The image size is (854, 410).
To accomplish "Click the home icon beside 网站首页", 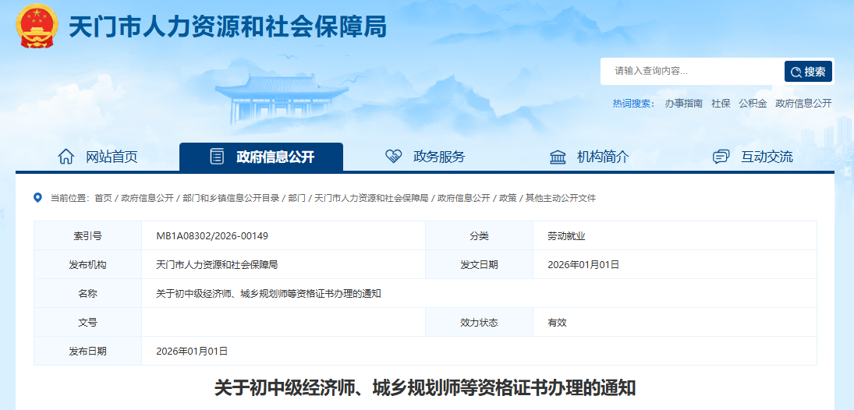I will pyautogui.click(x=66, y=157).
